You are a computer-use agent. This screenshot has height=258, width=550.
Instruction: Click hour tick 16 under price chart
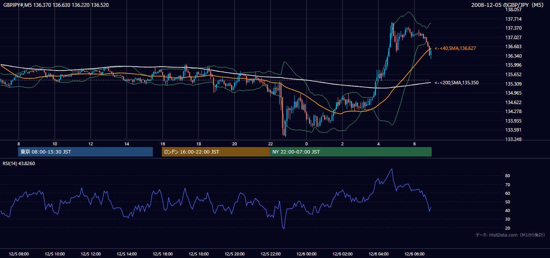163,144
